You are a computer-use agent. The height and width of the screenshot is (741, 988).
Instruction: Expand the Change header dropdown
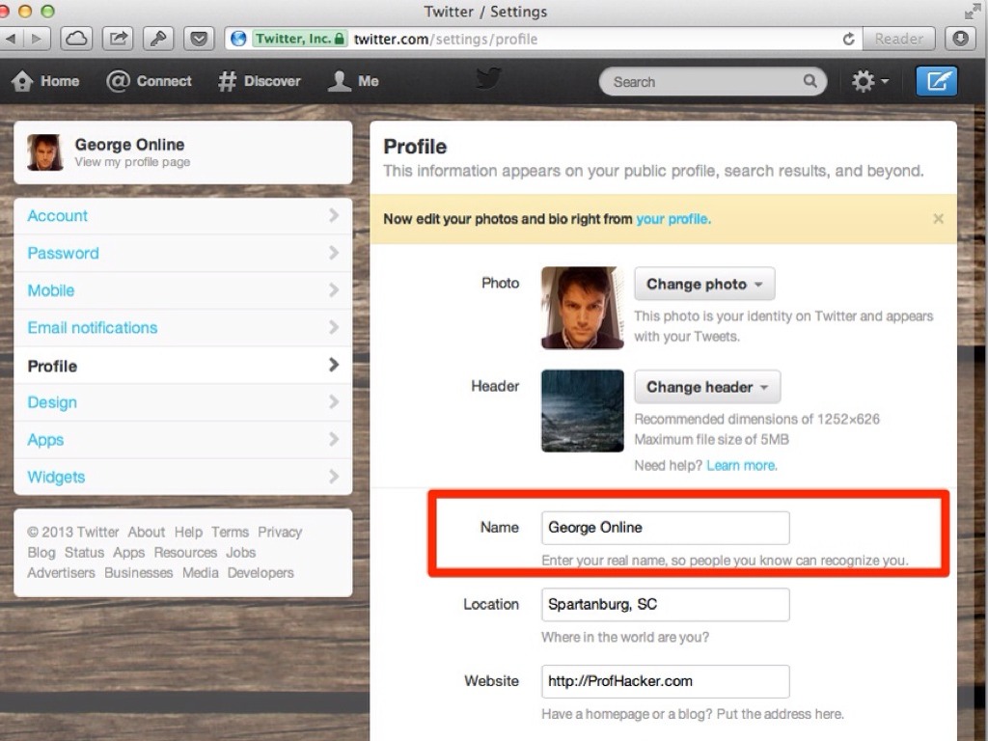pyautogui.click(x=707, y=387)
